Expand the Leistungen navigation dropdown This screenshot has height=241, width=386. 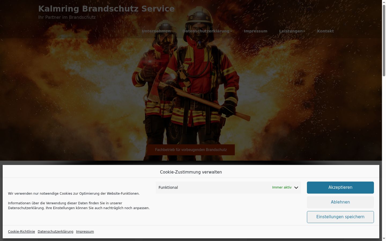(x=292, y=31)
